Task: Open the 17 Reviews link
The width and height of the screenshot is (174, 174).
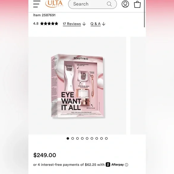Action: pyautogui.click(x=72, y=24)
